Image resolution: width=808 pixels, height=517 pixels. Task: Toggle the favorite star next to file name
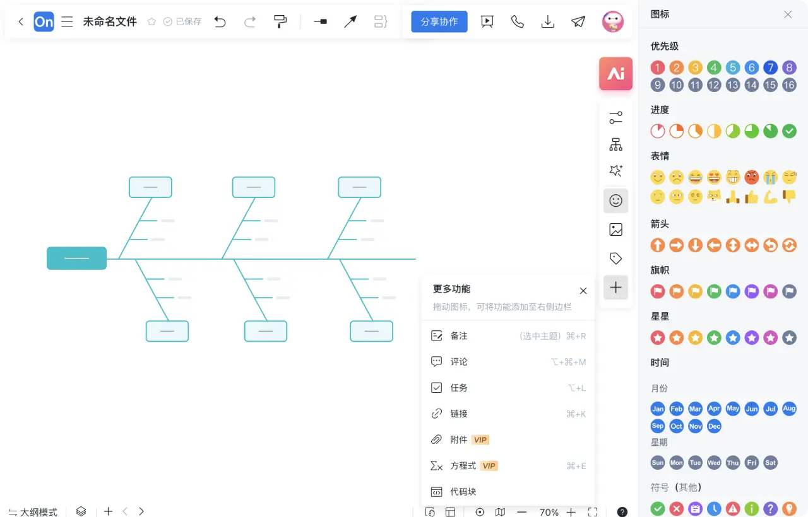pos(151,21)
